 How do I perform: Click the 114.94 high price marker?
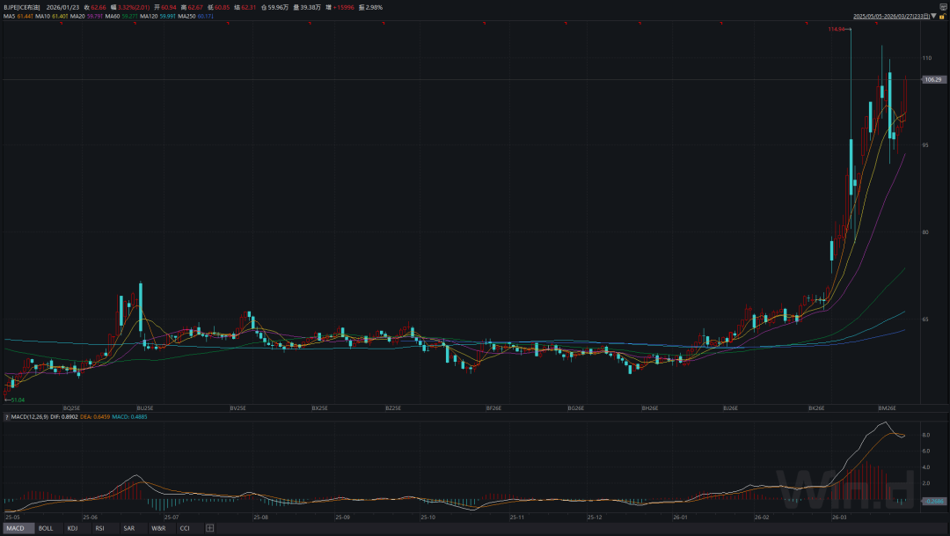click(x=836, y=29)
